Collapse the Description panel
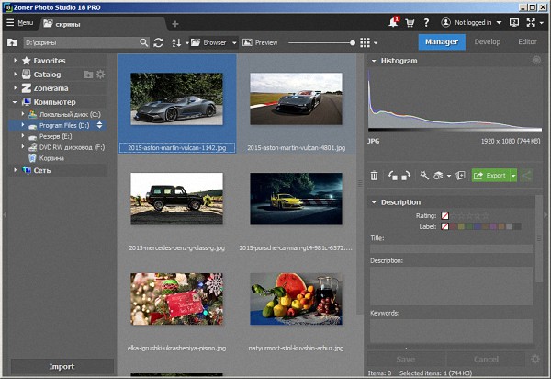The width and height of the screenshot is (551, 379). coord(374,202)
